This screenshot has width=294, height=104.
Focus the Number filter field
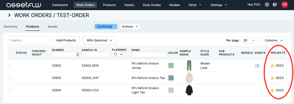[66, 55]
